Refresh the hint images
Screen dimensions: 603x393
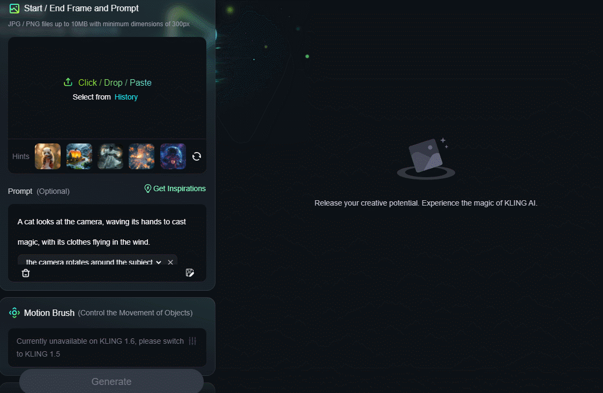pyautogui.click(x=197, y=156)
